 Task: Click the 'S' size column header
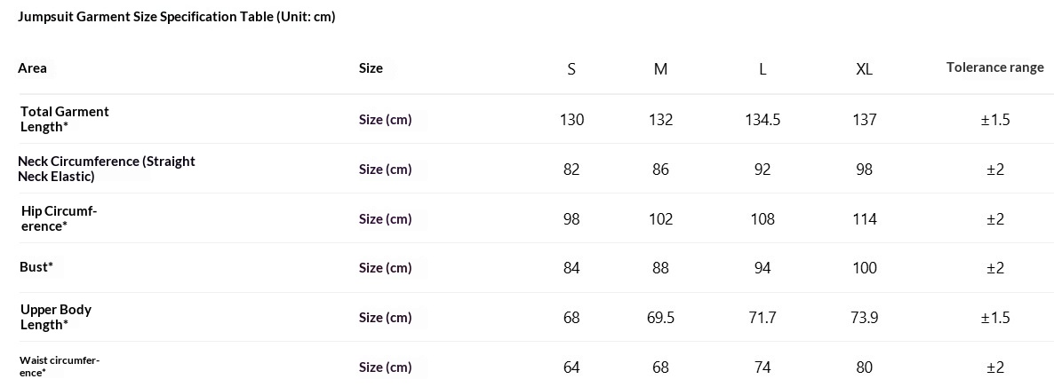571,69
